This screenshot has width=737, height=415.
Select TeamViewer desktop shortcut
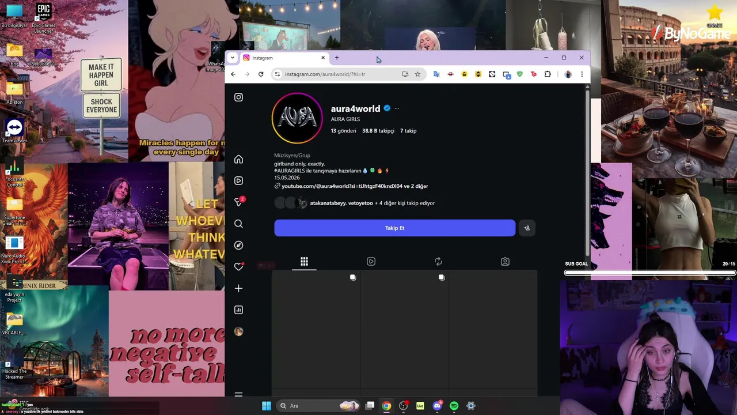pyautogui.click(x=14, y=131)
